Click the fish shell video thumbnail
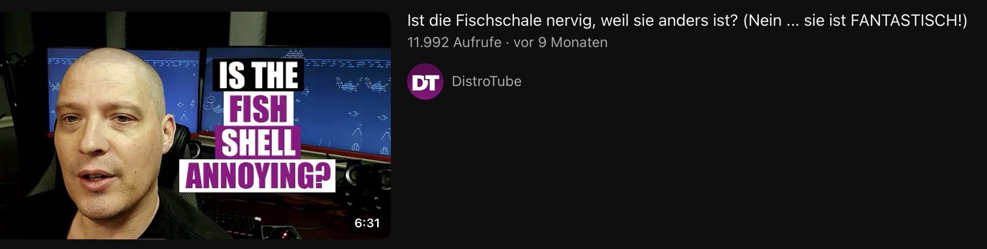987x249 pixels. click(x=195, y=125)
